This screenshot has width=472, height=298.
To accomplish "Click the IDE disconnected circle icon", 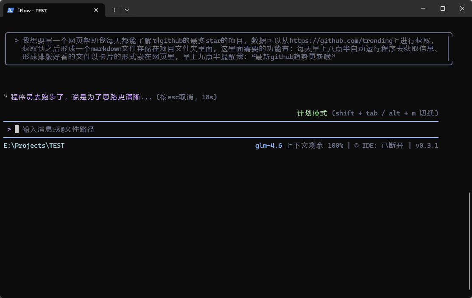I will [x=356, y=146].
